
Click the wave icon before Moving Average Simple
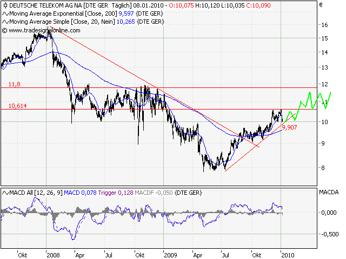pos(5,22)
